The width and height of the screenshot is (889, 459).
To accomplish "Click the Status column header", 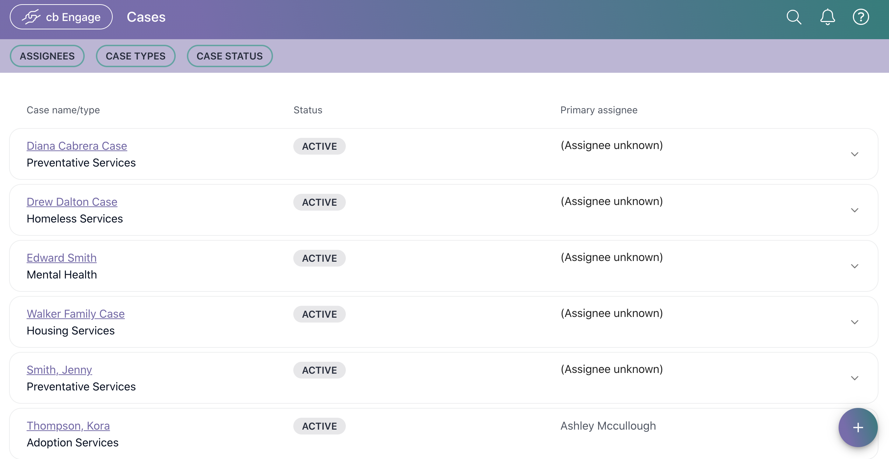I will tap(308, 110).
